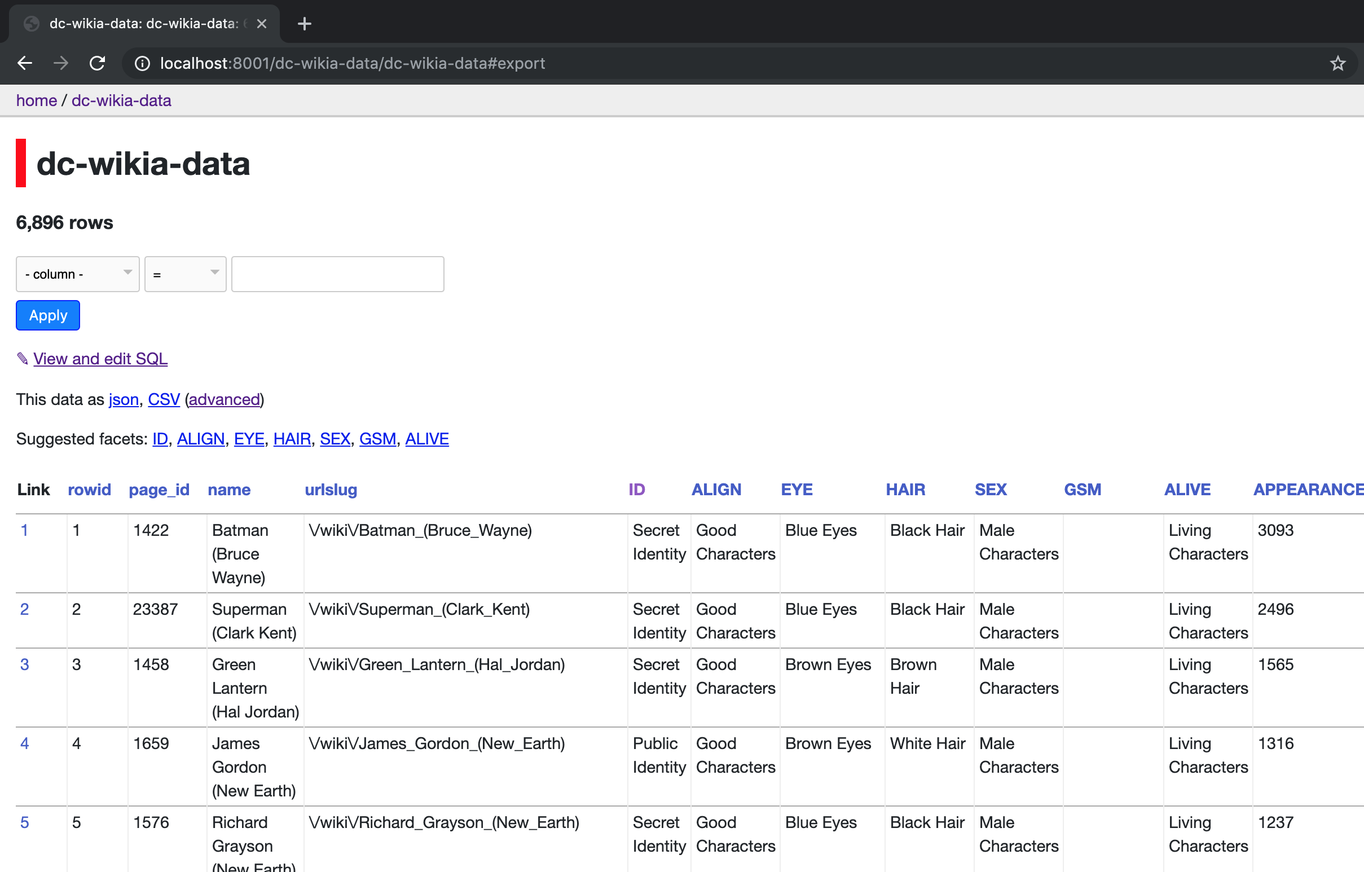Open row link 3 for Green Lantern
Image resolution: width=1364 pixels, height=872 pixels.
[24, 665]
